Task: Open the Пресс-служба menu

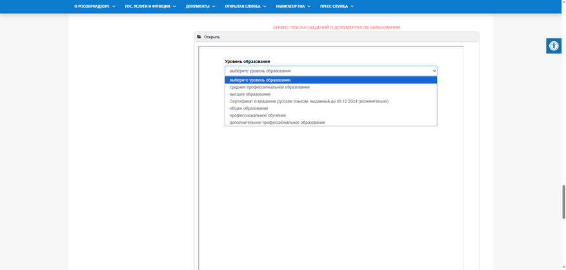Action: coord(334,6)
